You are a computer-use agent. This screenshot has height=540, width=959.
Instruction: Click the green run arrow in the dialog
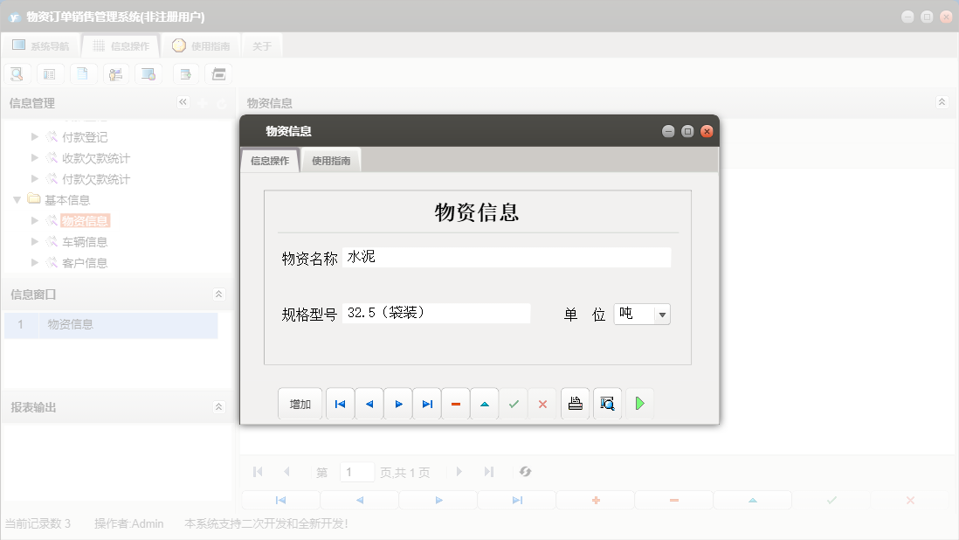(x=639, y=403)
